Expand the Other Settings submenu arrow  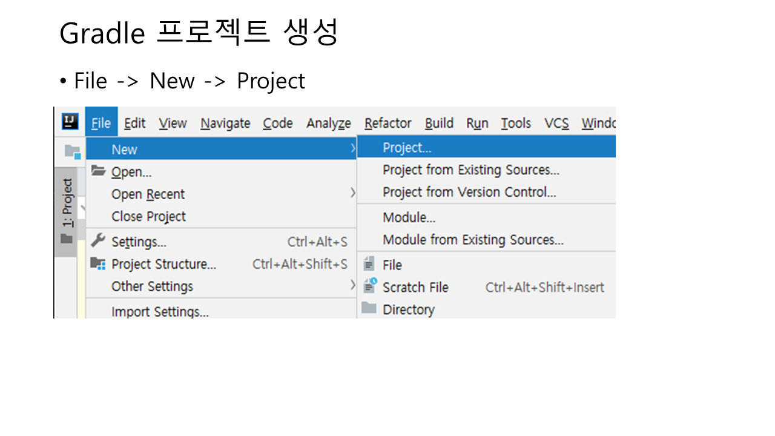(353, 286)
